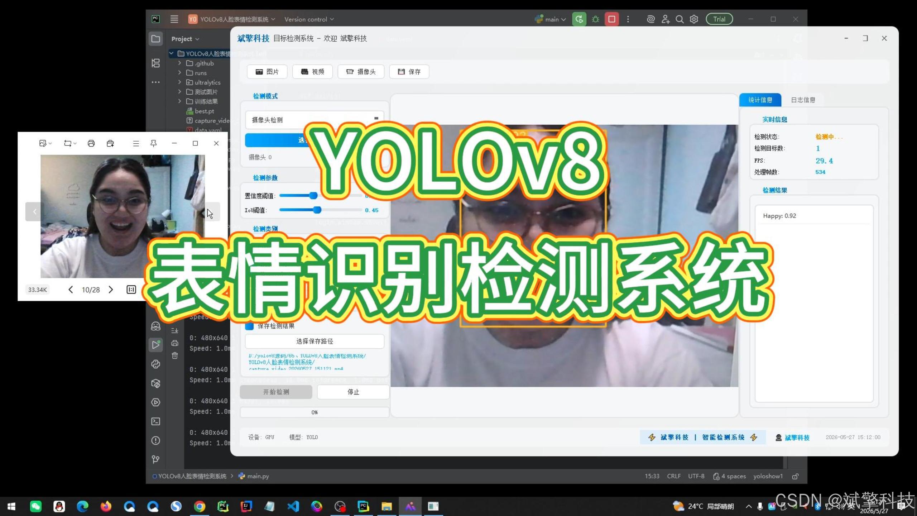Screen dimensions: 917x516
Task: Click the Project tool window folder icon
Action: pyautogui.click(x=156, y=39)
